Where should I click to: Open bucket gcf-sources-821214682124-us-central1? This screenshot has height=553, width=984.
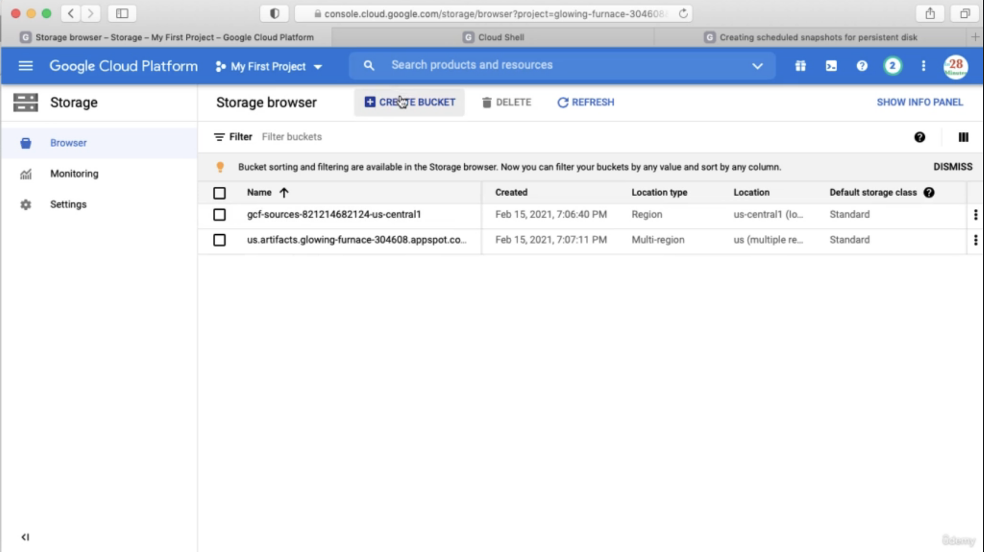click(x=334, y=214)
